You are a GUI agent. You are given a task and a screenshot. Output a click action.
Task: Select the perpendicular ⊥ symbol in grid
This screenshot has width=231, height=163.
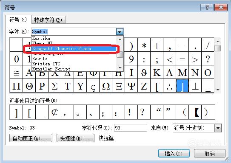195,86
